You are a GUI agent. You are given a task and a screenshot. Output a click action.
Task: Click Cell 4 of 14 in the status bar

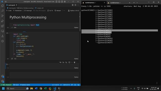tap(66, 85)
